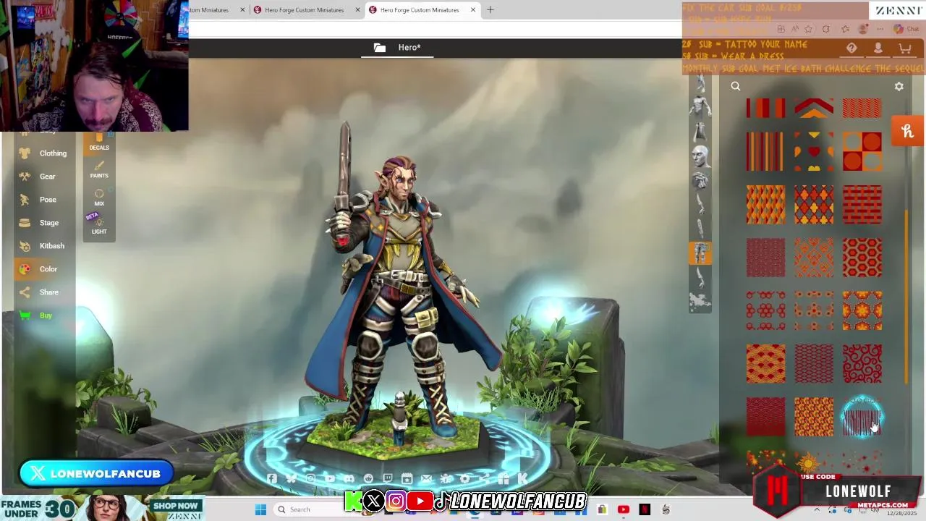This screenshot has width=926, height=521.
Task: Switch to second Hero Forge browser tab
Action: 305,10
